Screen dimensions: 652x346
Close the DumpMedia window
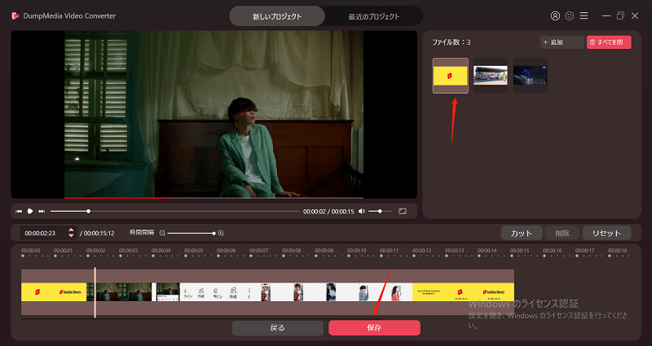635,15
